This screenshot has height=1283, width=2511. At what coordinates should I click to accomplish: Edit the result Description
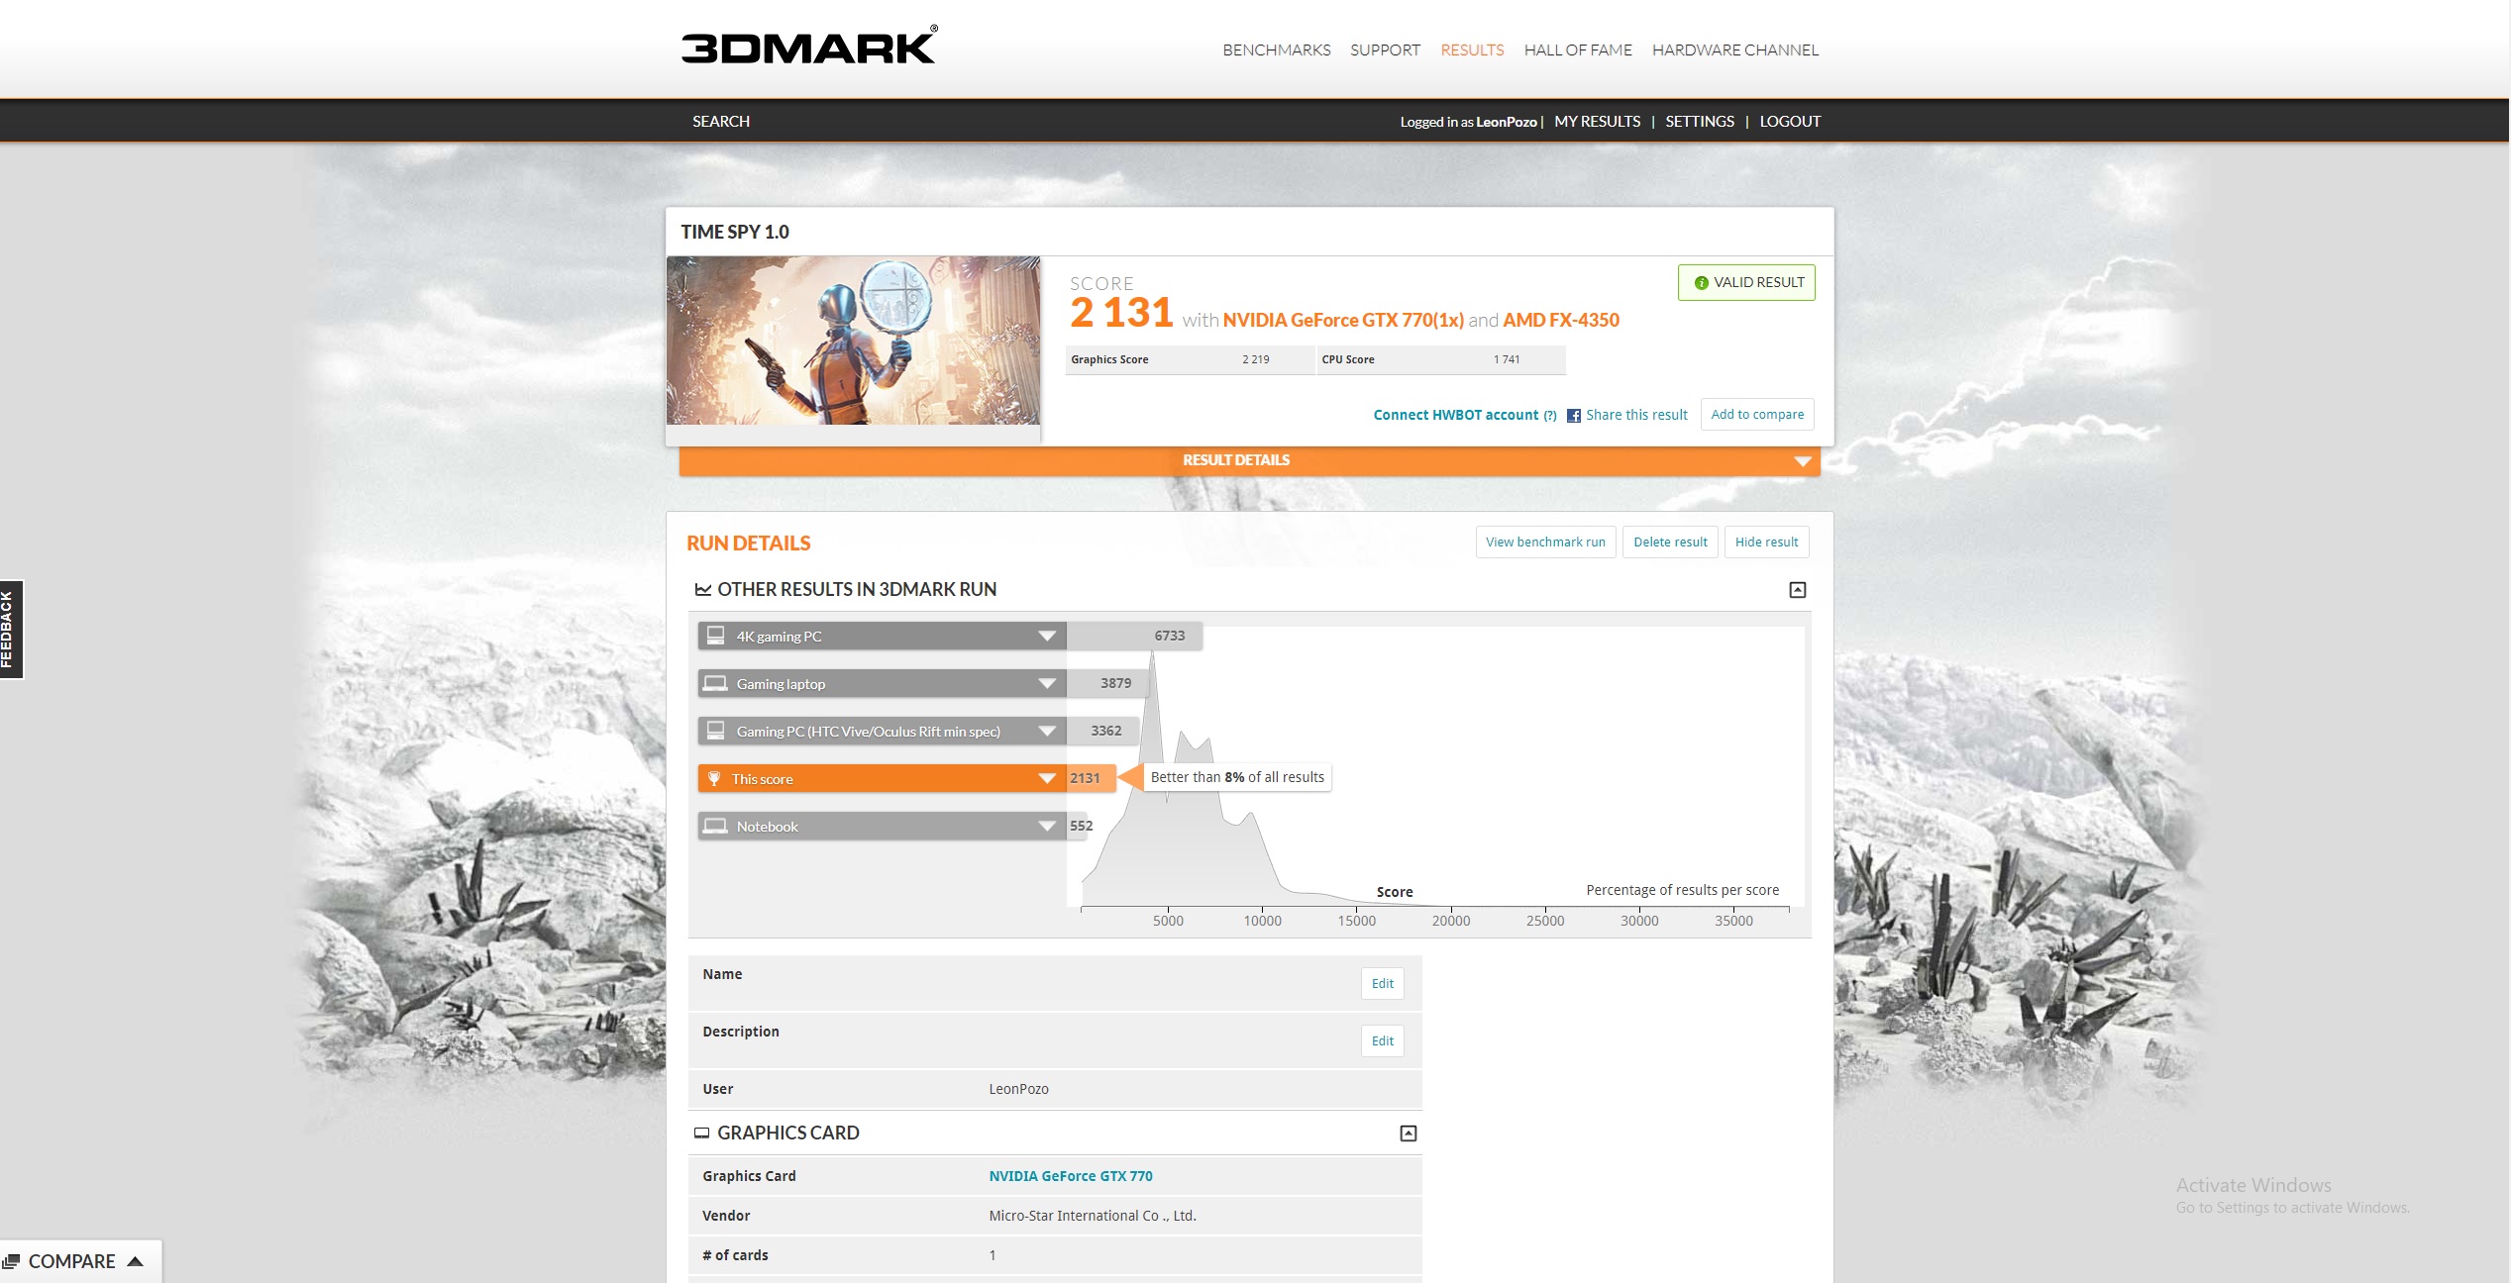click(1381, 1040)
